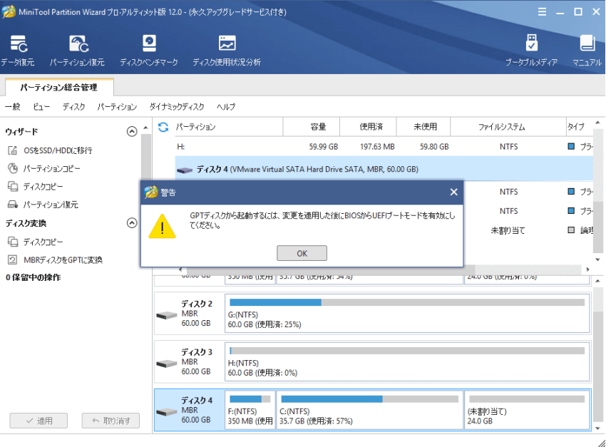Collapse the Wizard (ウィザード) section
The height and width of the screenshot is (447, 606).
(x=131, y=132)
